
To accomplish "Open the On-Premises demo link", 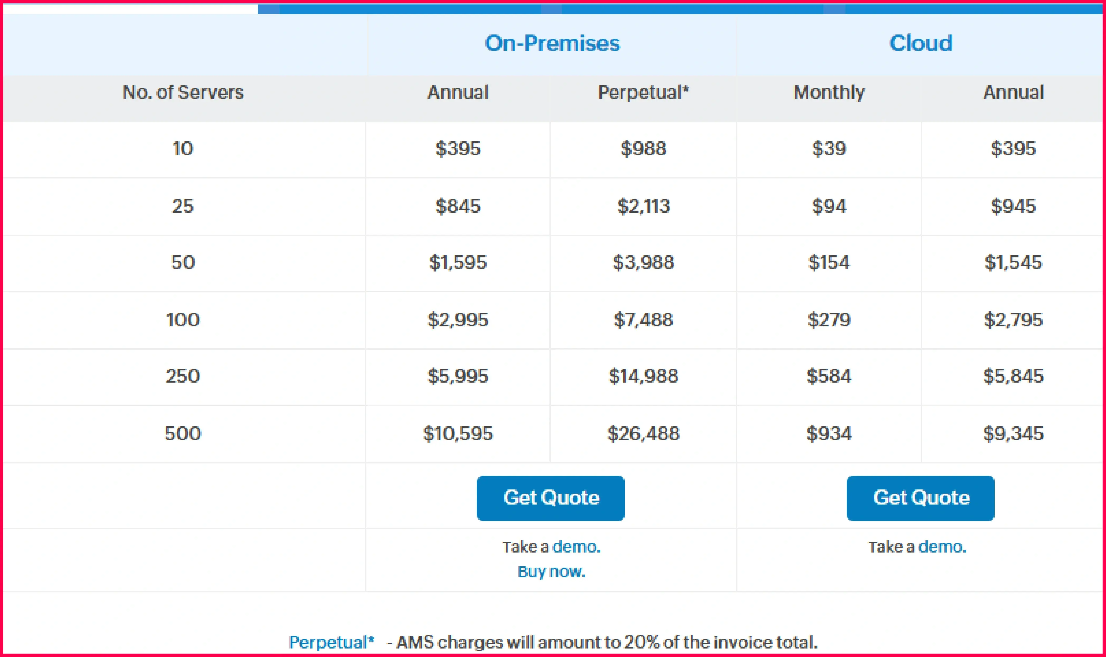I will (x=576, y=547).
